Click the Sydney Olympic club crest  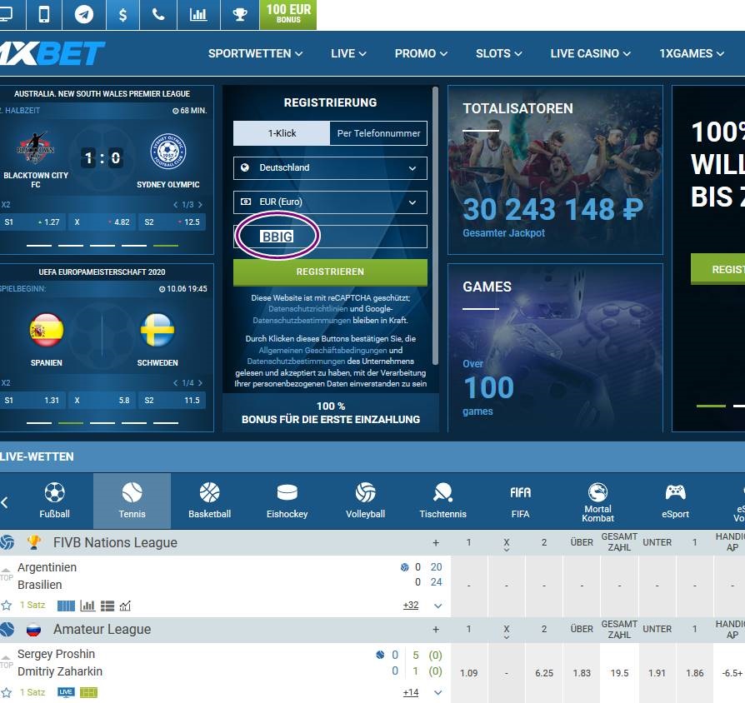pos(167,152)
